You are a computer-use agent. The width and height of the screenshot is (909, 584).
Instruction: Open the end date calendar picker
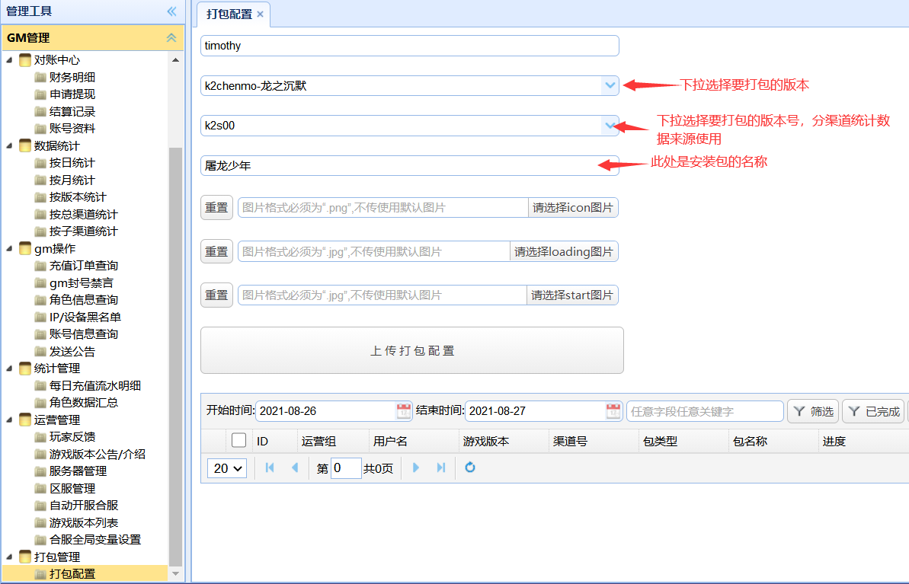click(x=613, y=411)
